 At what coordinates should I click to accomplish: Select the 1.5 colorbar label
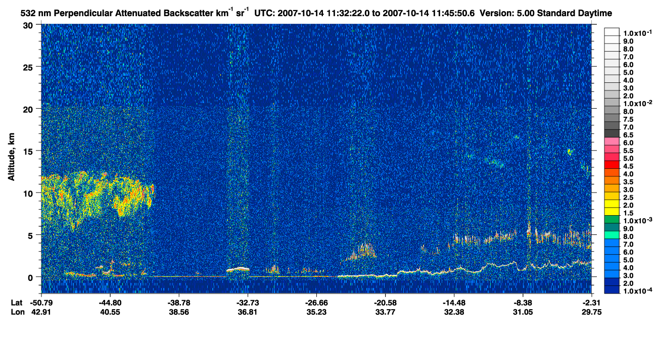coord(629,213)
